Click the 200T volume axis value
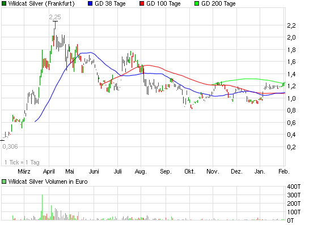This screenshot has width=309, height=225. tap(294, 204)
